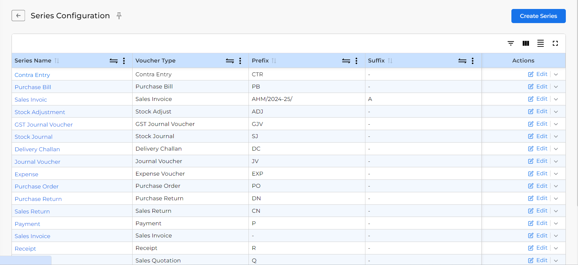Screen dimensions: 578x265
Task: Open the Stock Adjustment series link
Action: [x=40, y=112]
